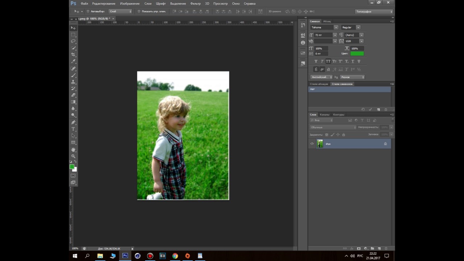Open the 72 пт font size dropdown
The image size is (464, 261).
point(335,35)
